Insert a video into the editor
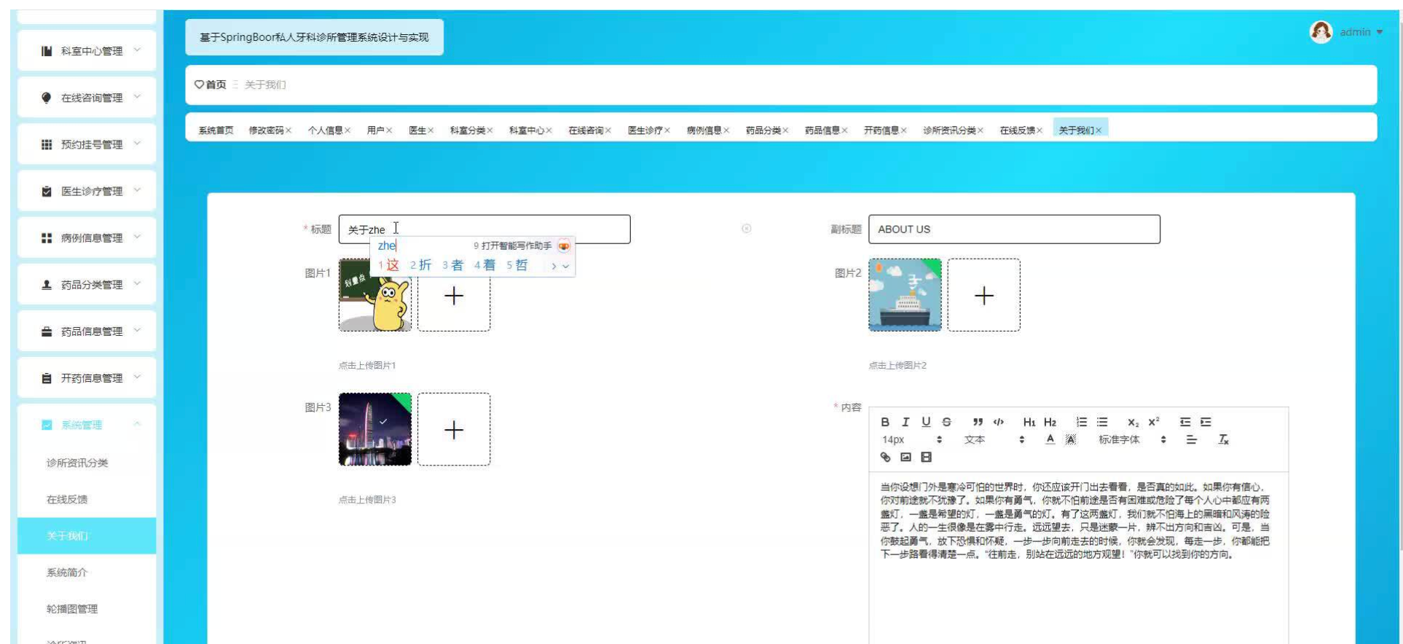This screenshot has width=1403, height=644. coord(926,457)
